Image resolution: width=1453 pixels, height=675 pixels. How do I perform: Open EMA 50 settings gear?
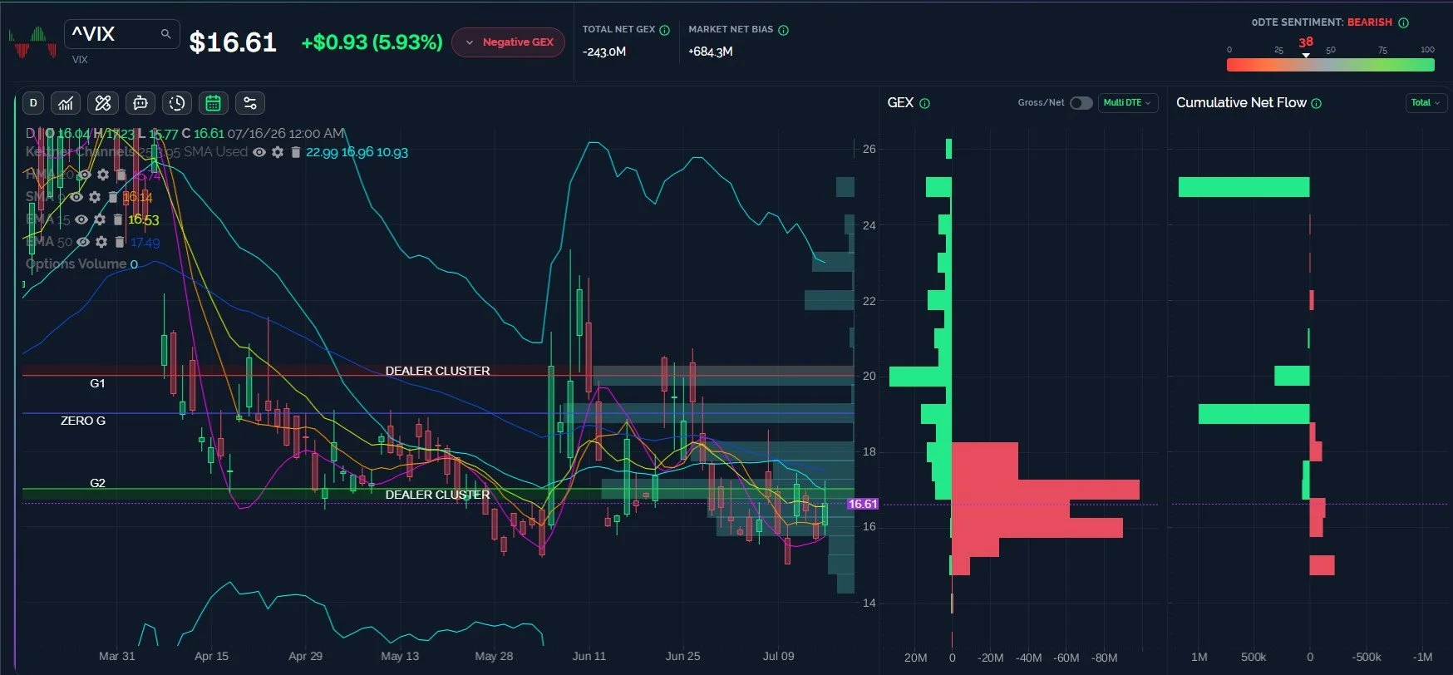(x=101, y=242)
